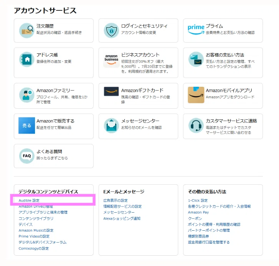The height and width of the screenshot is (266, 279).
Task: Open ログインとセキュリティ card title
Action: pos(144,26)
